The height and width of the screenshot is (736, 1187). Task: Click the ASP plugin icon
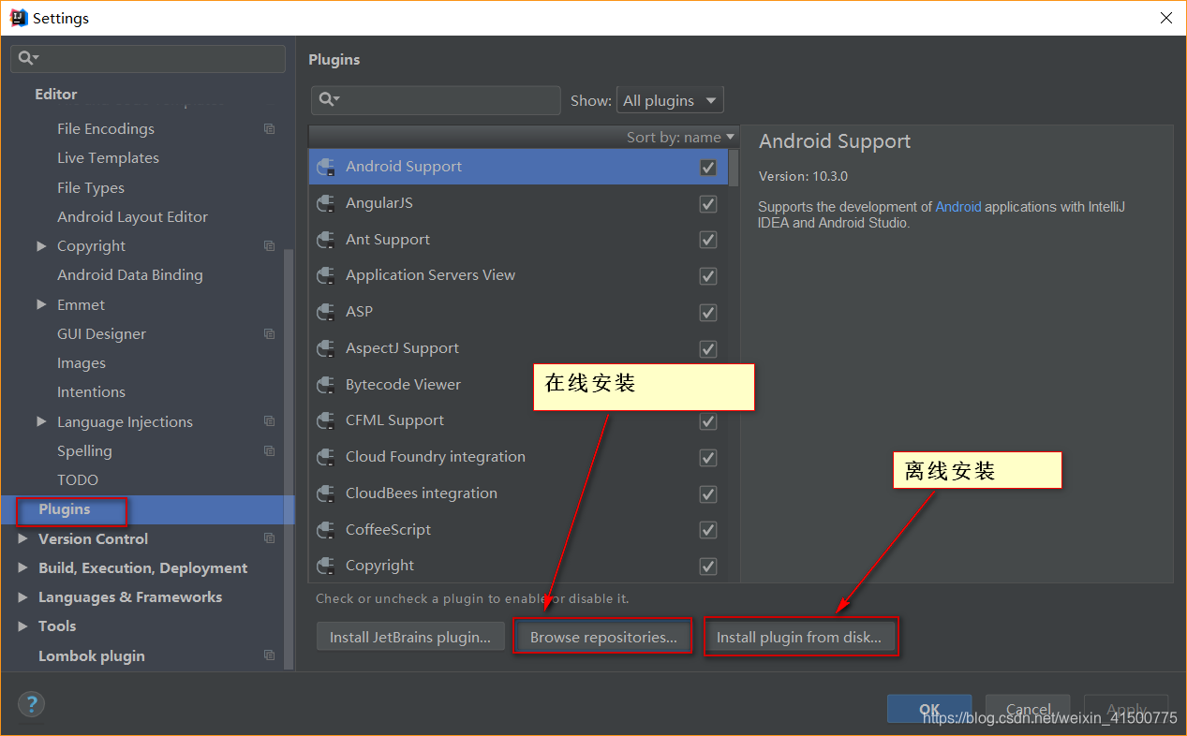click(326, 312)
